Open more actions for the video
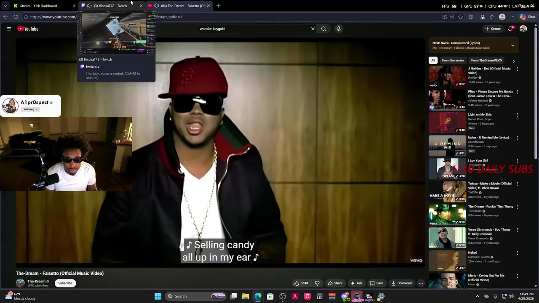The height and width of the screenshot is (303, 539). [421, 283]
